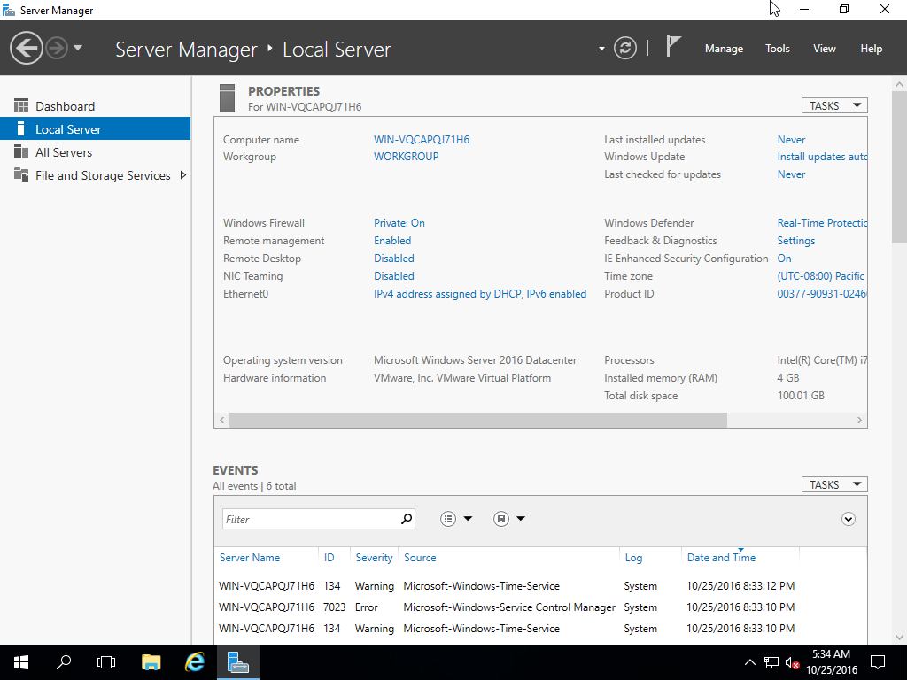
Task: Click the Dashboard sidebar icon
Action: (x=21, y=105)
